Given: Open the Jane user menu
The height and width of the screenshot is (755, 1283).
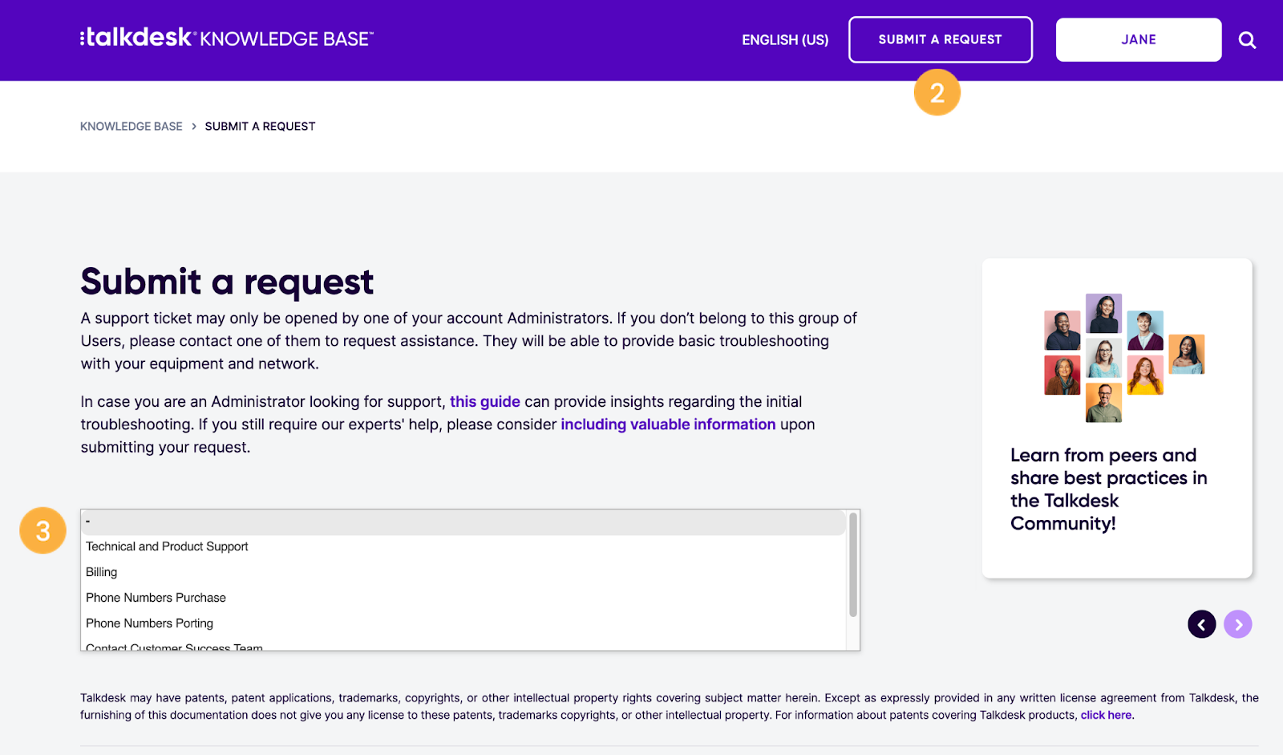Looking at the screenshot, I should coord(1139,39).
